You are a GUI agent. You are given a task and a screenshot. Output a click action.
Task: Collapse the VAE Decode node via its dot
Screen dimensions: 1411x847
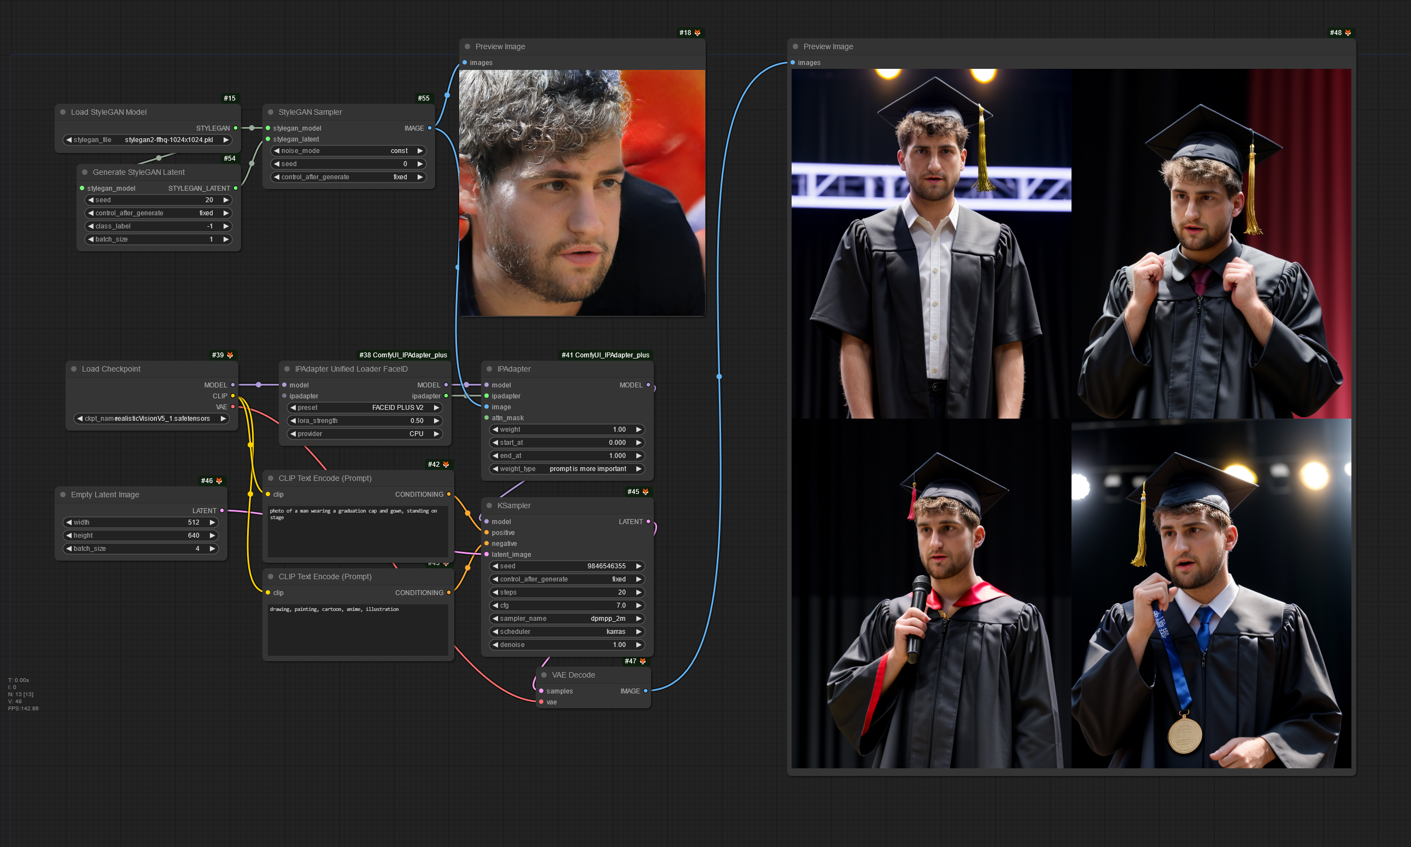544,675
